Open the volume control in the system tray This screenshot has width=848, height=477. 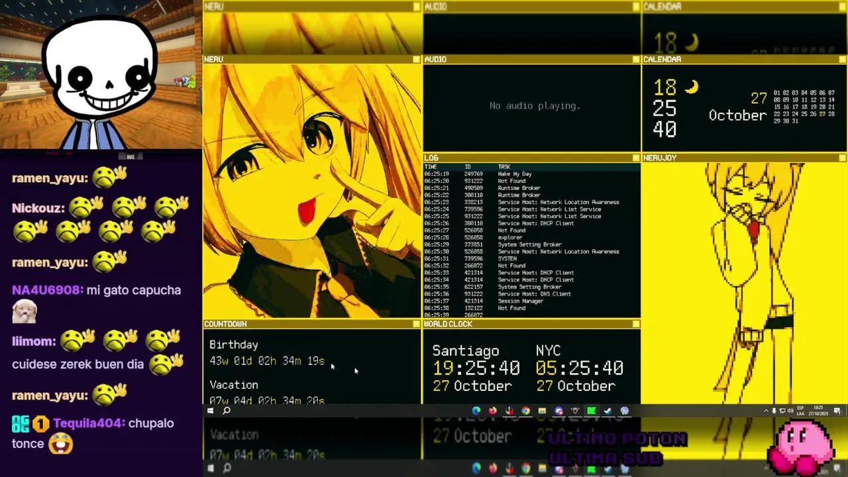pos(790,411)
